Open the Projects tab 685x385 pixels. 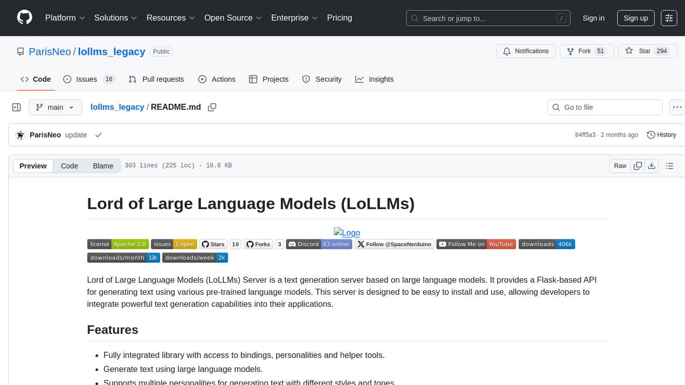coord(269,79)
